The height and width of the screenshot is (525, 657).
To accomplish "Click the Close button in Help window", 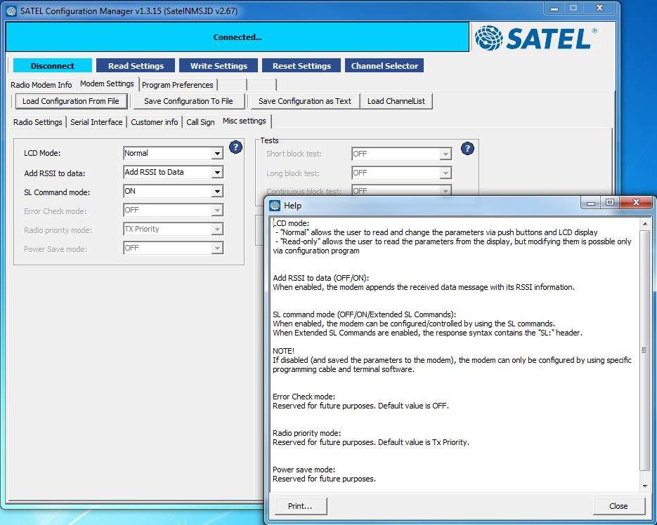I will click(618, 506).
